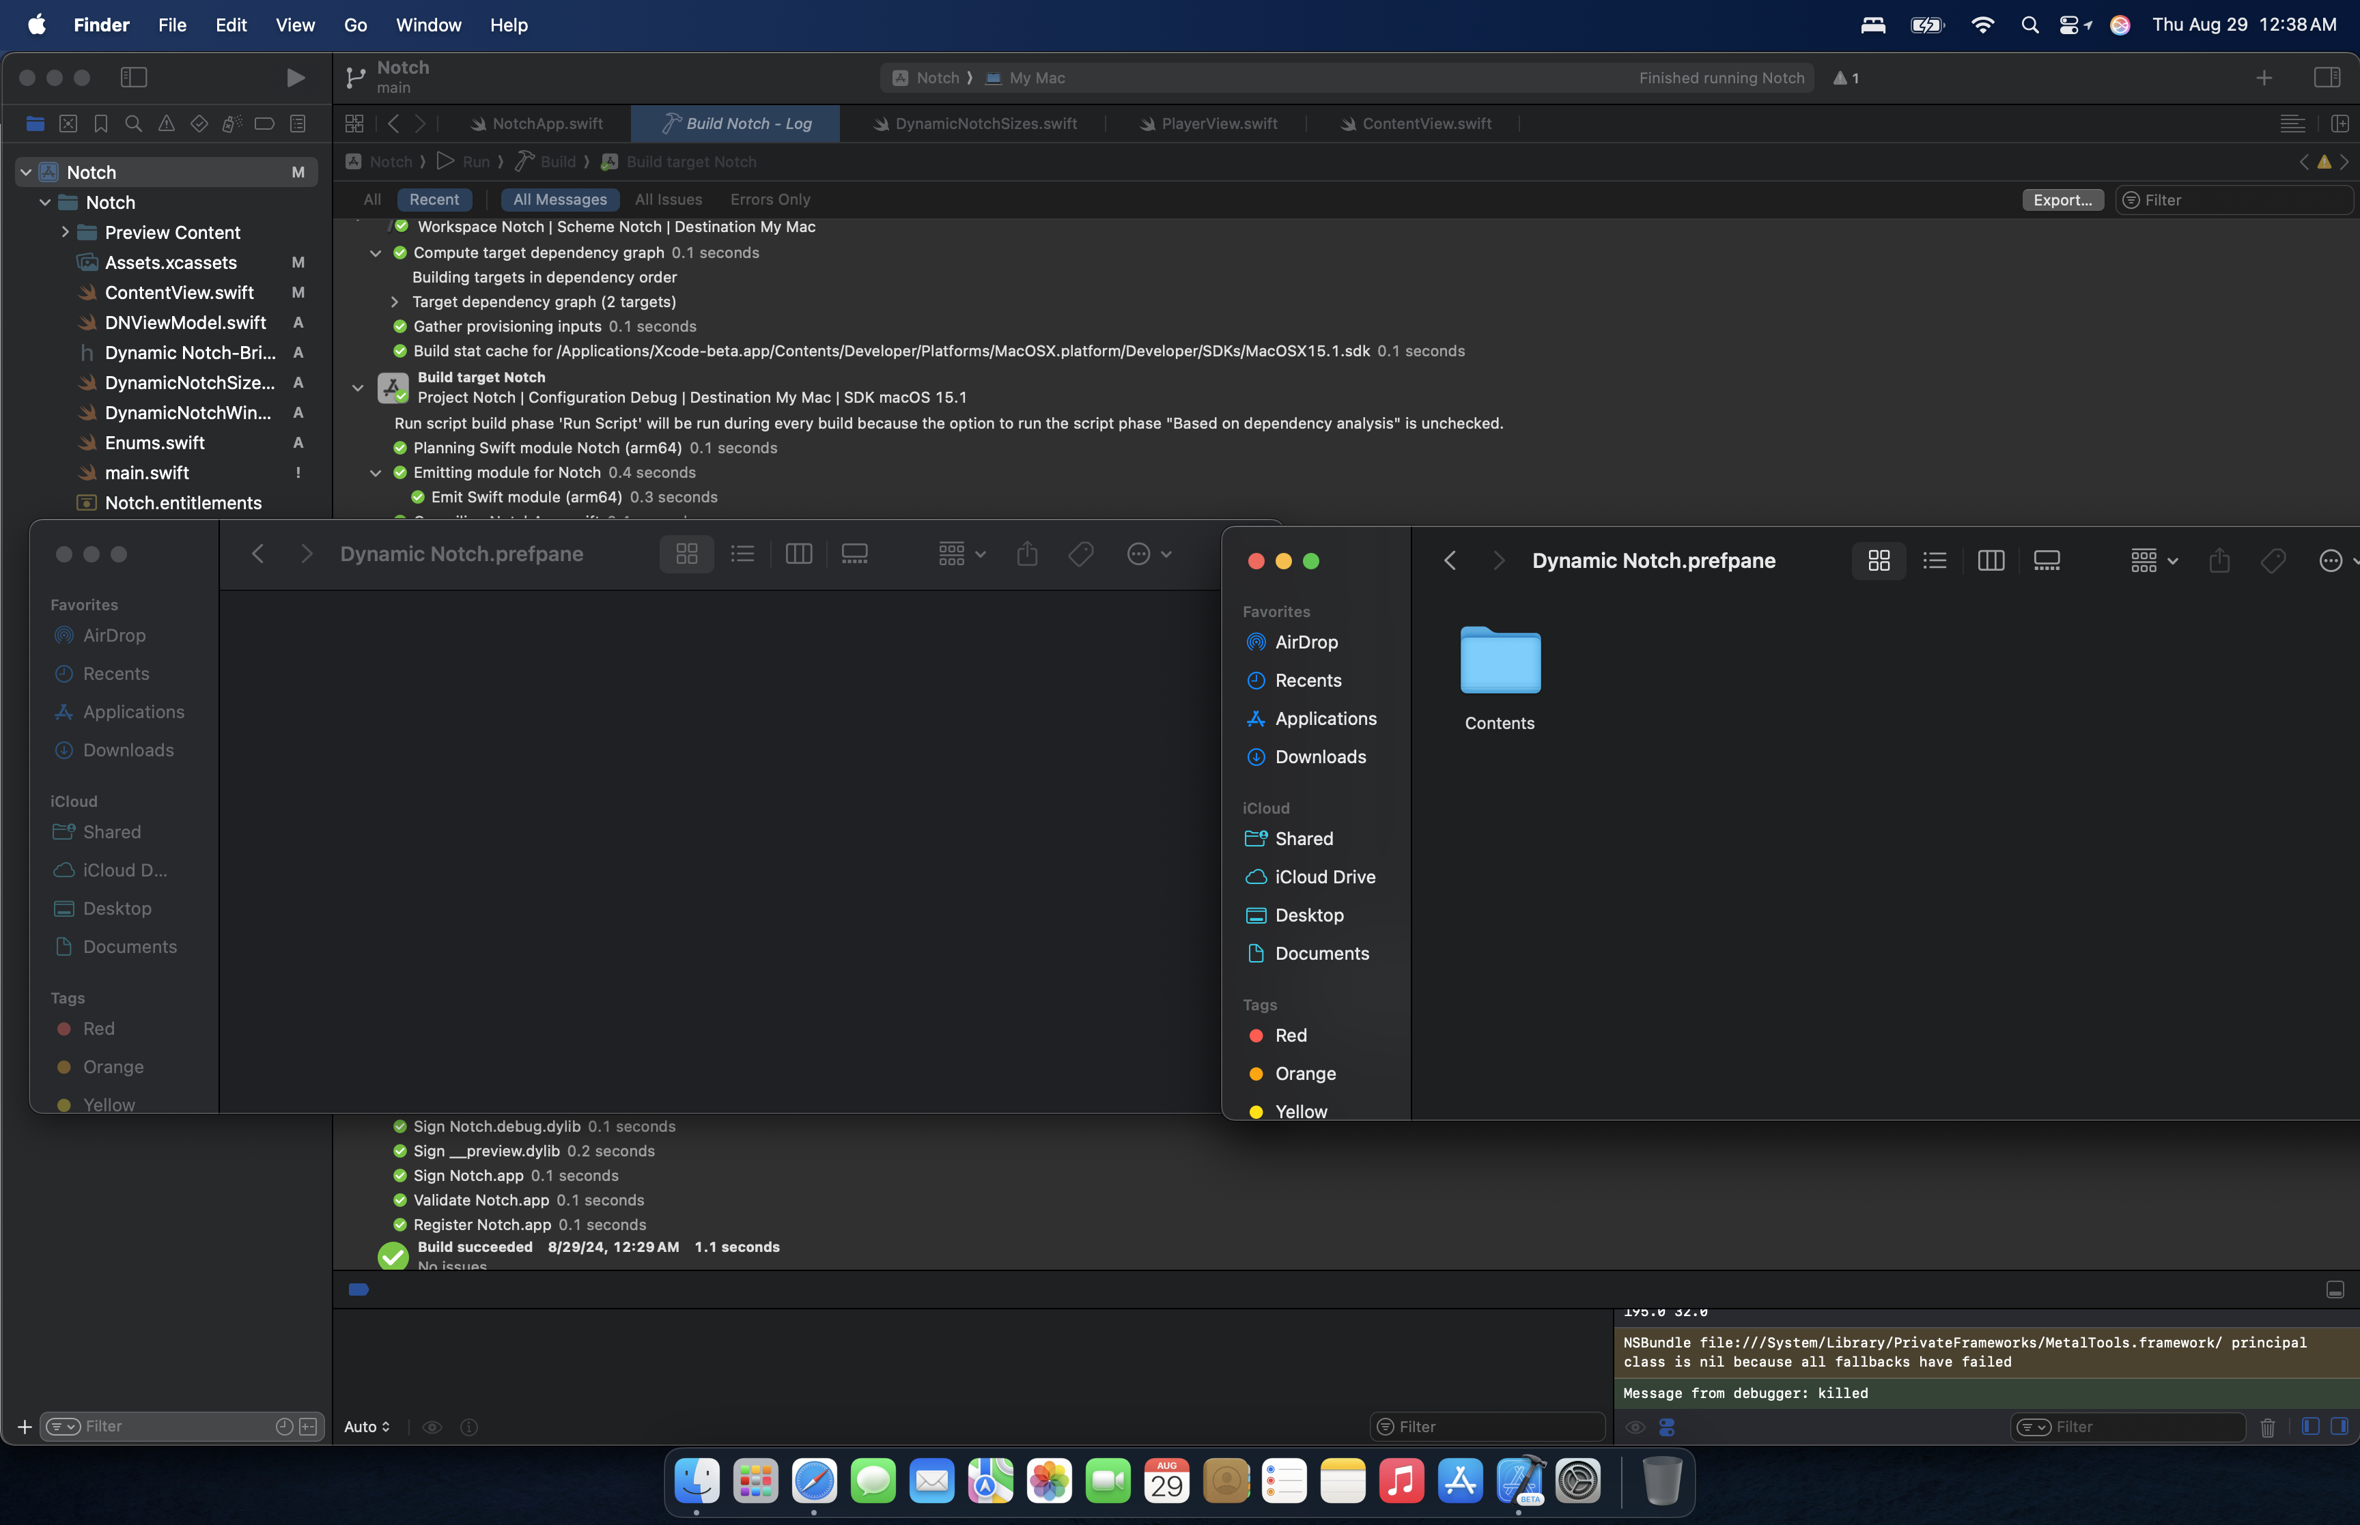Collapse the Notch folder in navigator

point(44,202)
